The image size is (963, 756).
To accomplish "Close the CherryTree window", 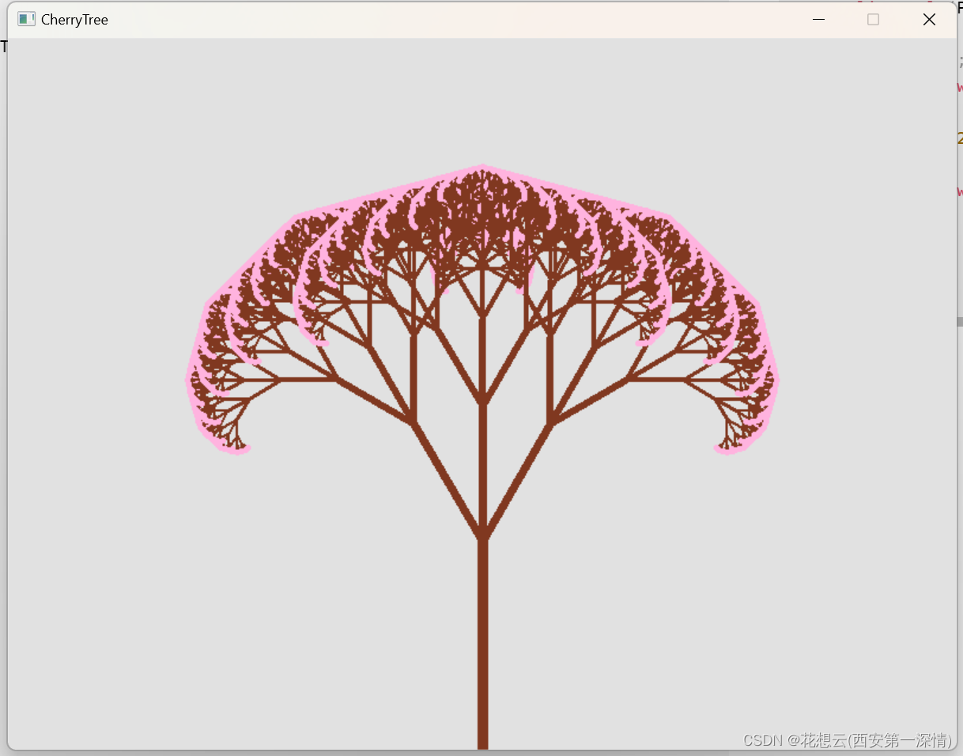I will click(929, 20).
